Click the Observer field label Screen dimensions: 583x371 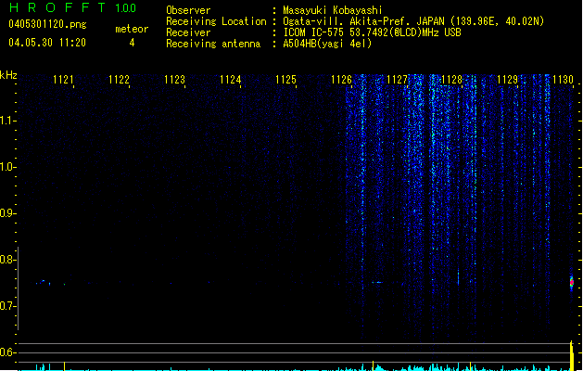(x=188, y=10)
